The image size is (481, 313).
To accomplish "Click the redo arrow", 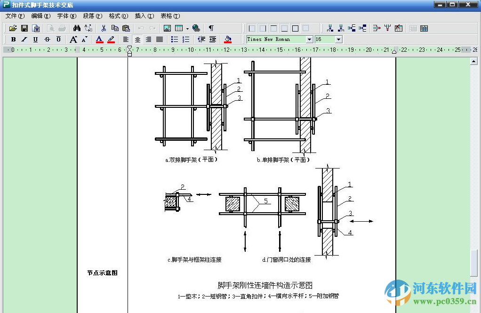I will [x=152, y=28].
